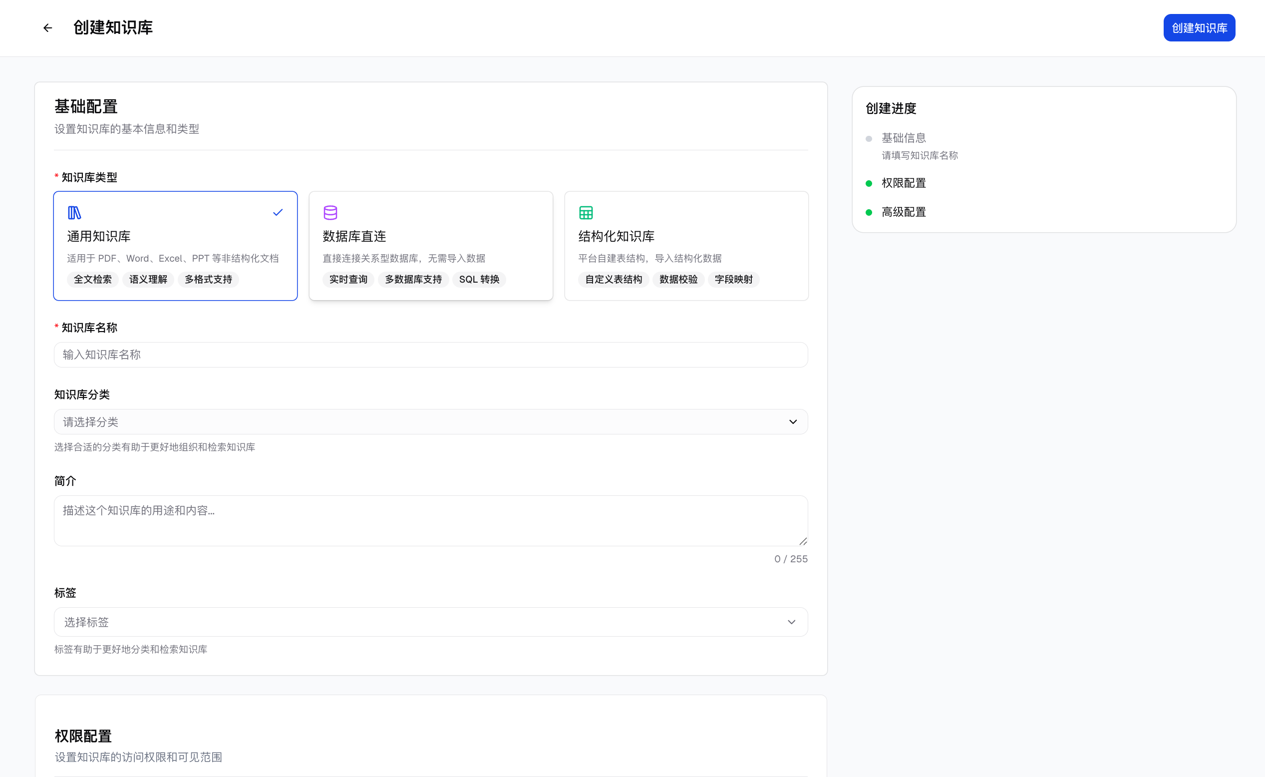The width and height of the screenshot is (1265, 777).
Task: Click the 创建进度 panel title
Action: (x=891, y=108)
